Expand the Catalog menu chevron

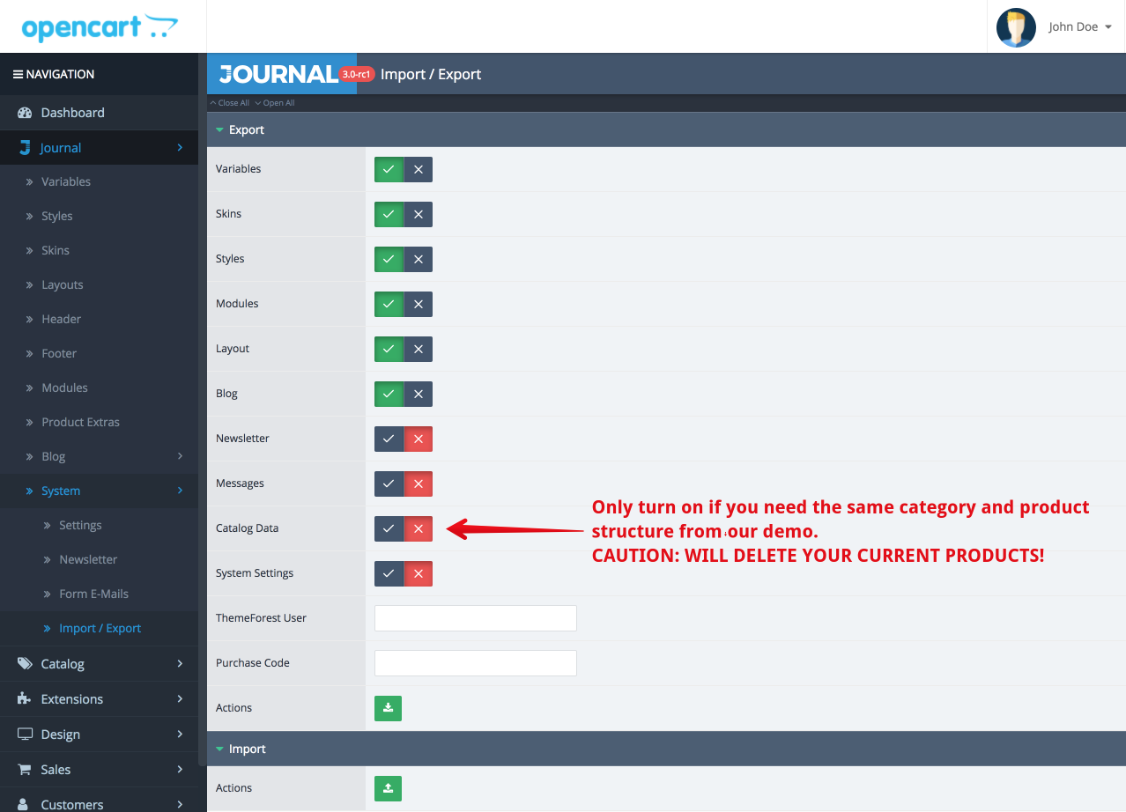click(x=180, y=663)
